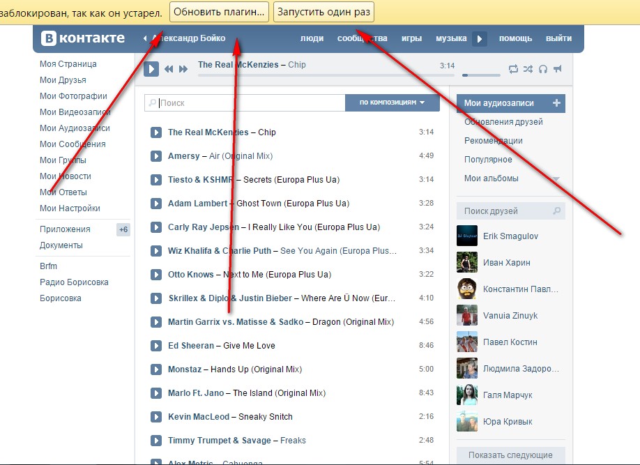Play Skrillex & Diplo & Justin Bieber track
This screenshot has width=640, height=465.
[156, 298]
